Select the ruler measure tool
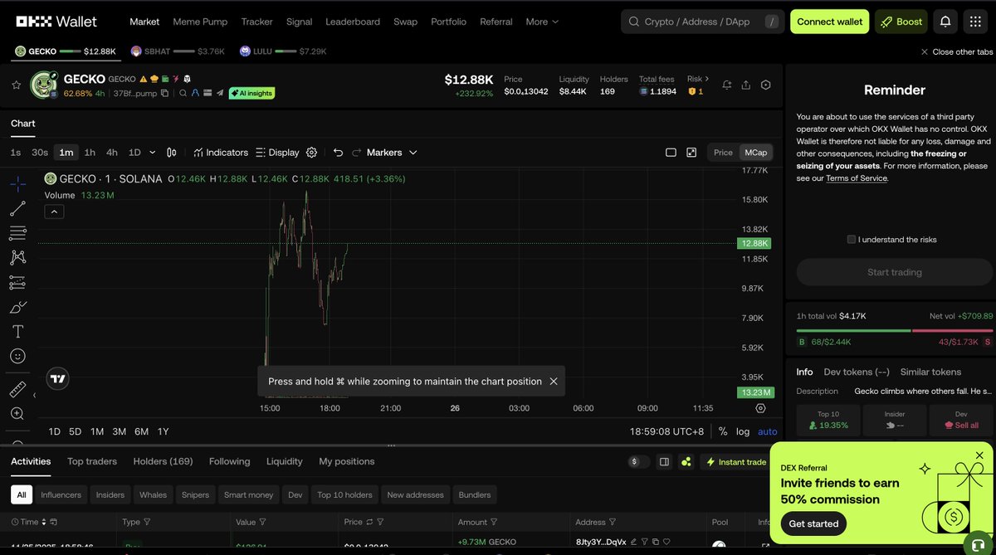The image size is (996, 555). (x=17, y=389)
